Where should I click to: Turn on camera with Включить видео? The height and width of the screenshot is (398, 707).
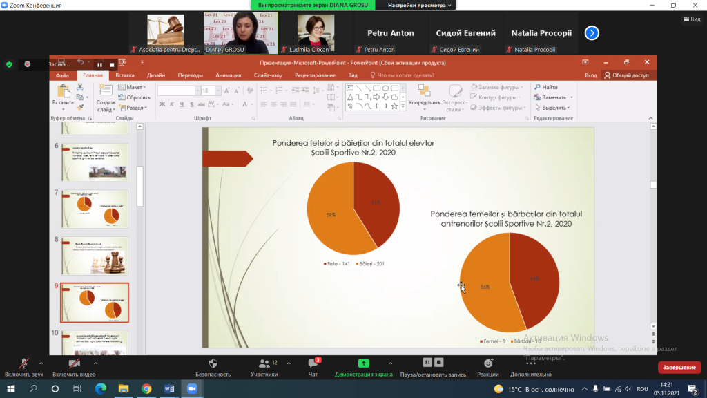74,368
